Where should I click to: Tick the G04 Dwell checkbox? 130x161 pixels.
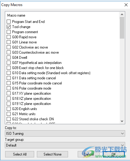click(x=8, y=58)
